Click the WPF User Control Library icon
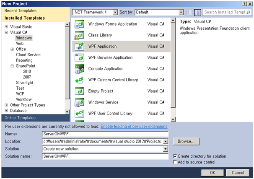The width and height of the screenshot is (254, 179). point(79,113)
